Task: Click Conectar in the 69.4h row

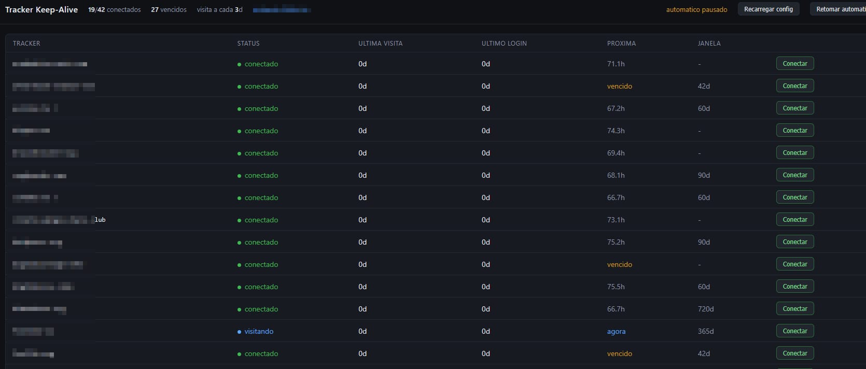Action: click(795, 153)
